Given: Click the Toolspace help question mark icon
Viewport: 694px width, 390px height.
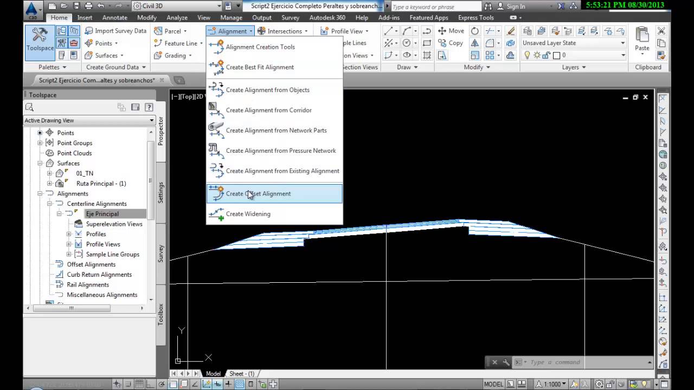Looking at the screenshot, I should [149, 107].
